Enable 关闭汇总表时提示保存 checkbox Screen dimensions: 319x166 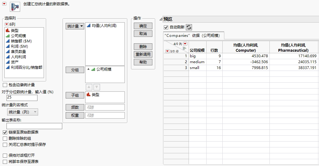click(x=5, y=145)
